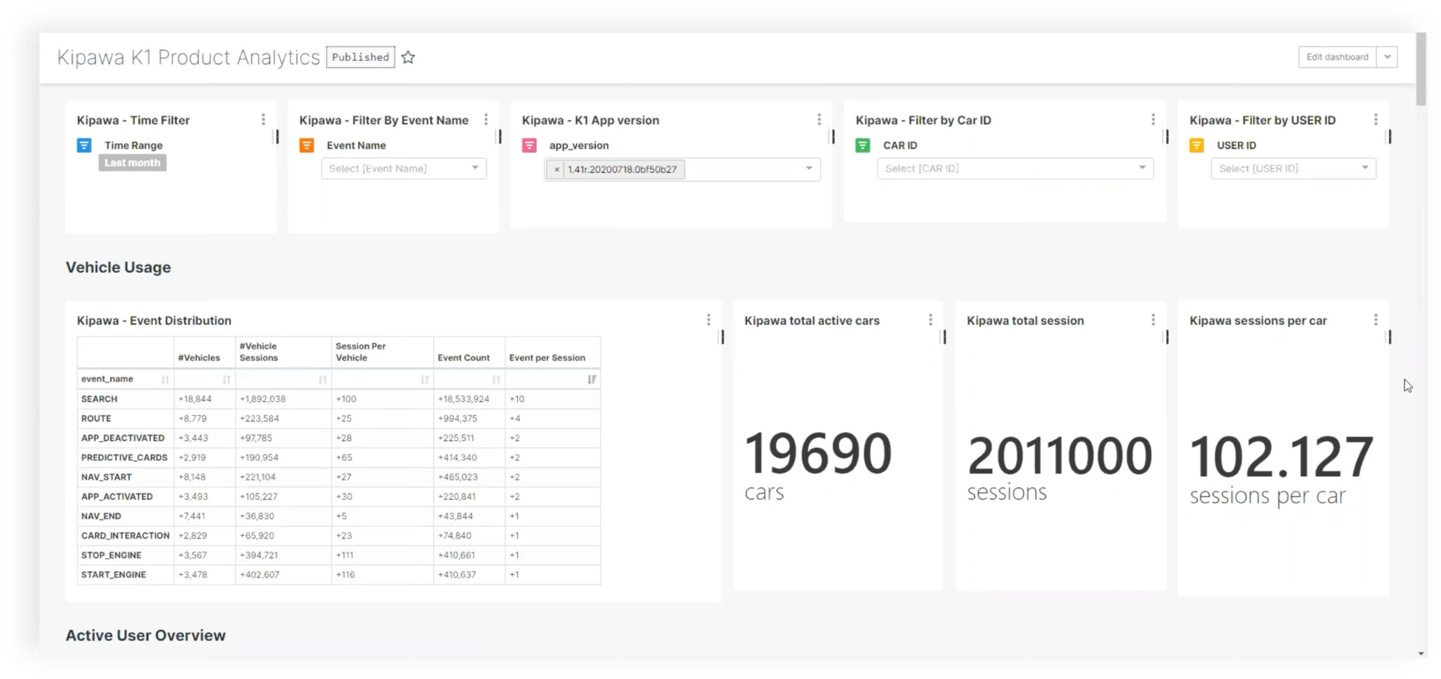The width and height of the screenshot is (1441, 679).
Task: Open Kipawa total session chart menu
Action: [1153, 320]
